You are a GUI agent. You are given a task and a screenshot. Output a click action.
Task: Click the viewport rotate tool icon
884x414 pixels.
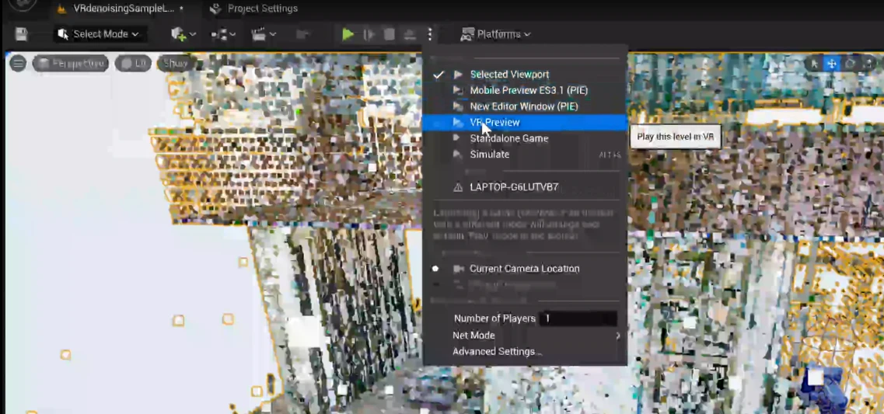[x=850, y=64]
